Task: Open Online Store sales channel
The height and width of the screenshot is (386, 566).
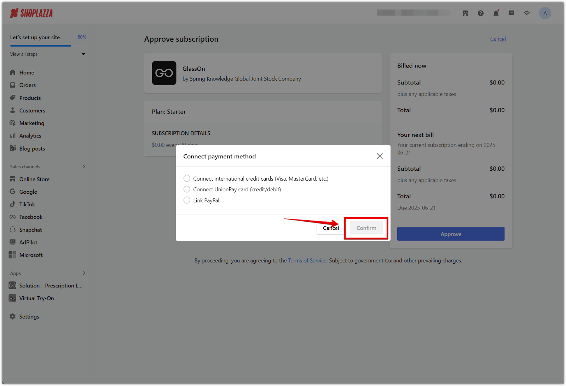Action: pos(34,179)
